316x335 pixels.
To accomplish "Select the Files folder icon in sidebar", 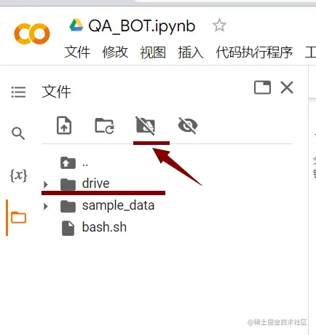I will pyautogui.click(x=18, y=217).
